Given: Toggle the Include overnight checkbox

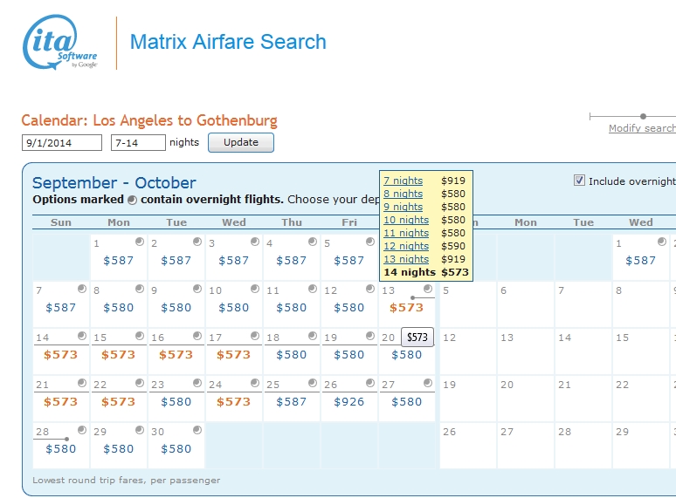Looking at the screenshot, I should click(579, 181).
